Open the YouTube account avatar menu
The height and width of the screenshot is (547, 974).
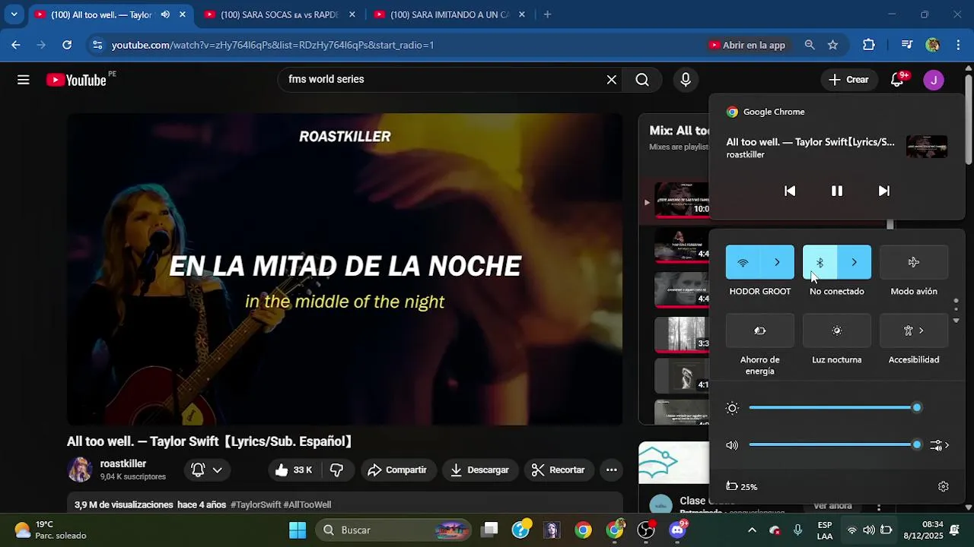934,80
